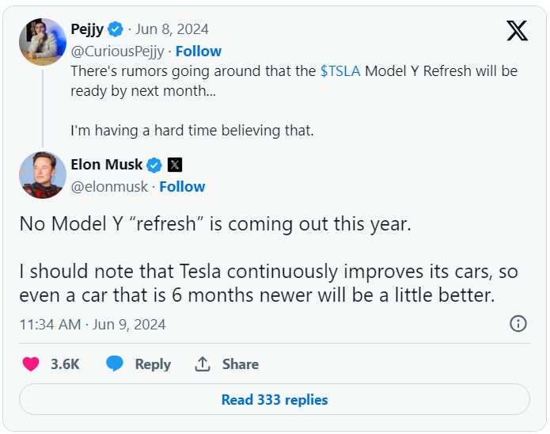Viewport: 550px width, 434px height.
Task: Open the tweet info circle icon
Action: [518, 323]
